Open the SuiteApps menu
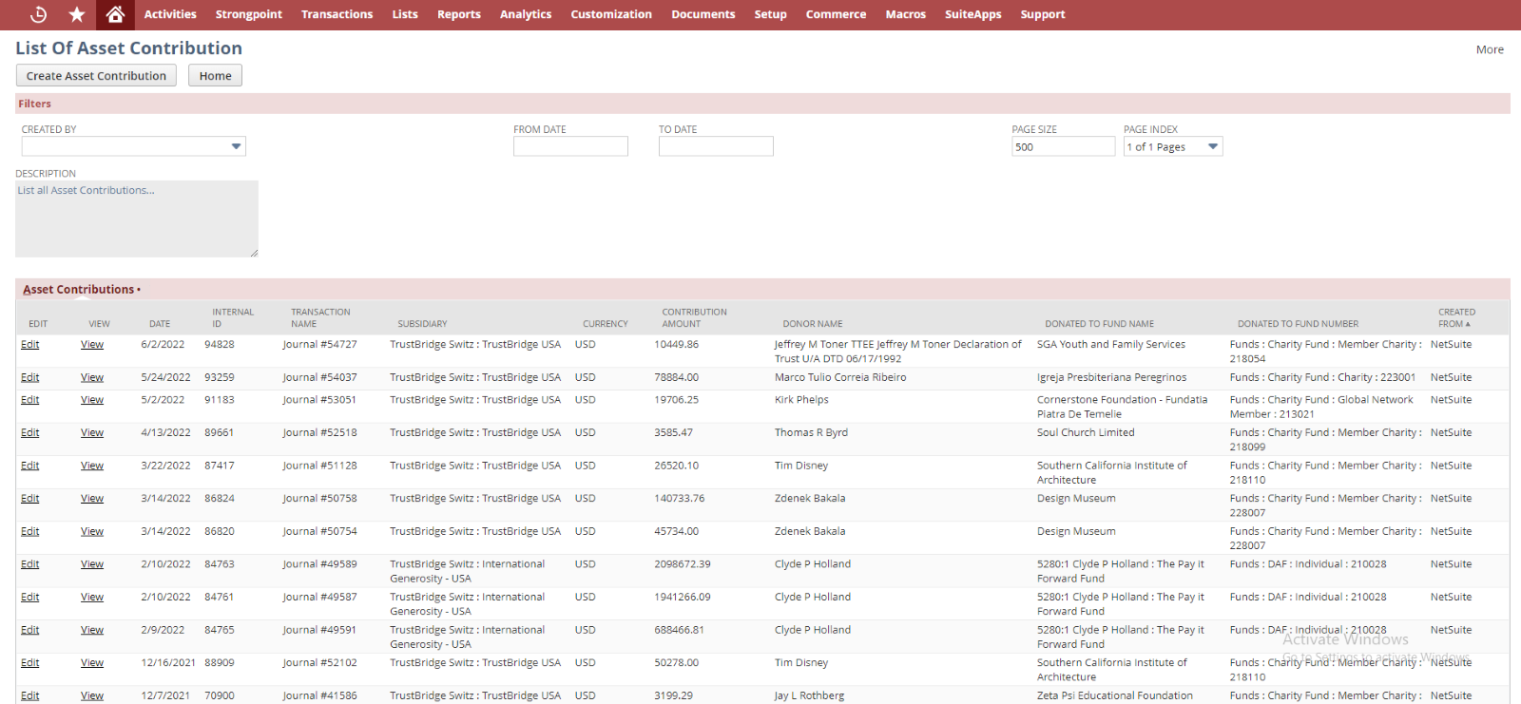 coord(972,14)
